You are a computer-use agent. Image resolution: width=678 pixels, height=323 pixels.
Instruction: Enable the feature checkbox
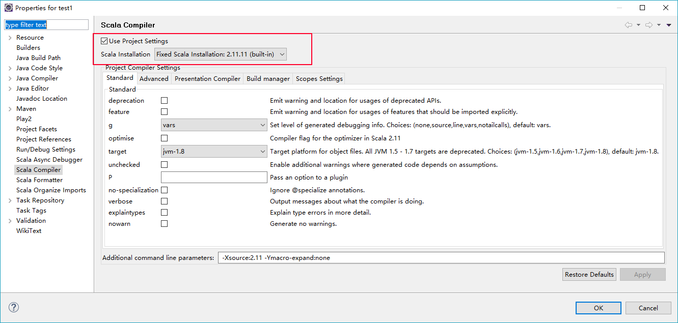click(x=165, y=112)
